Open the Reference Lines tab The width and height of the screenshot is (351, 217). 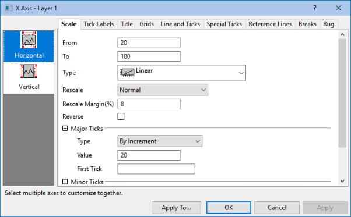click(270, 24)
